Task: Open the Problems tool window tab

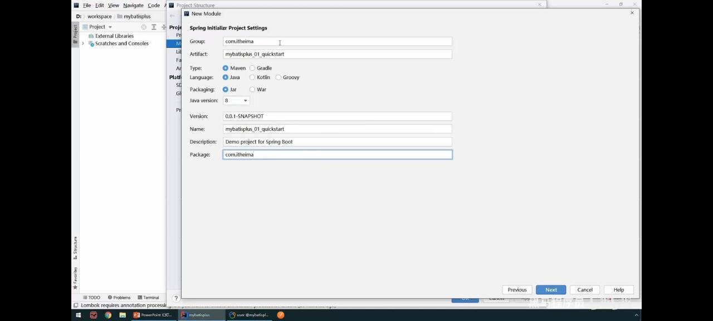Action: (x=119, y=298)
